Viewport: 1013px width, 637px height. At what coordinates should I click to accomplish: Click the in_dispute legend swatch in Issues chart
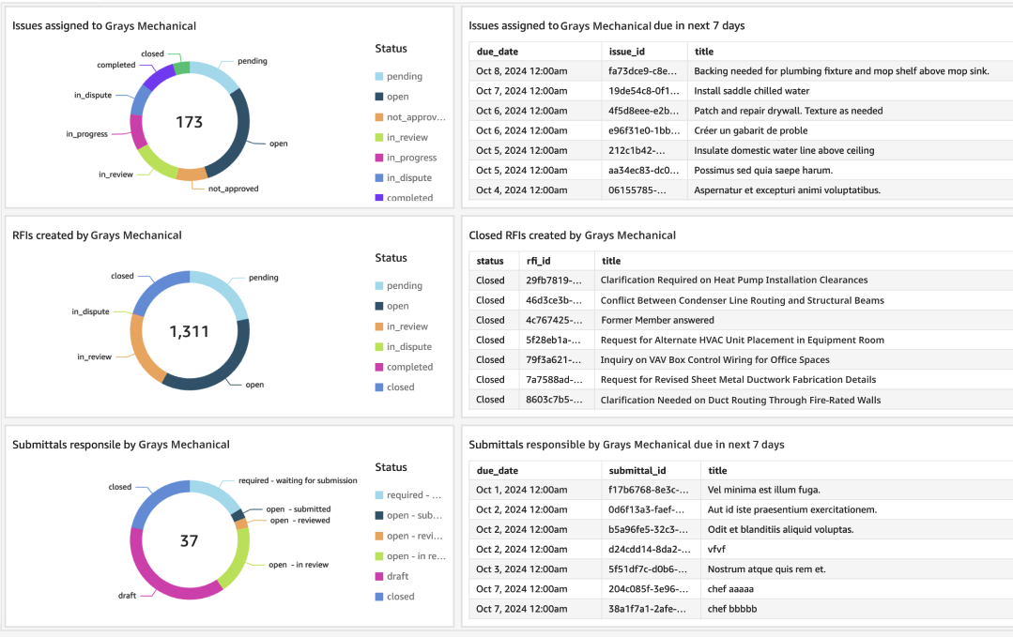[379, 178]
